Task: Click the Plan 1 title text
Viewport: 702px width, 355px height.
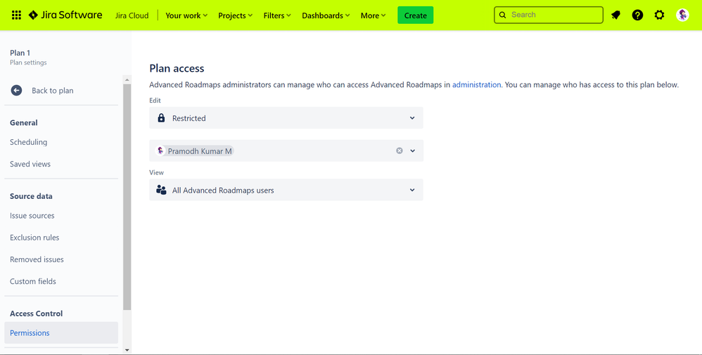Action: 20,53
